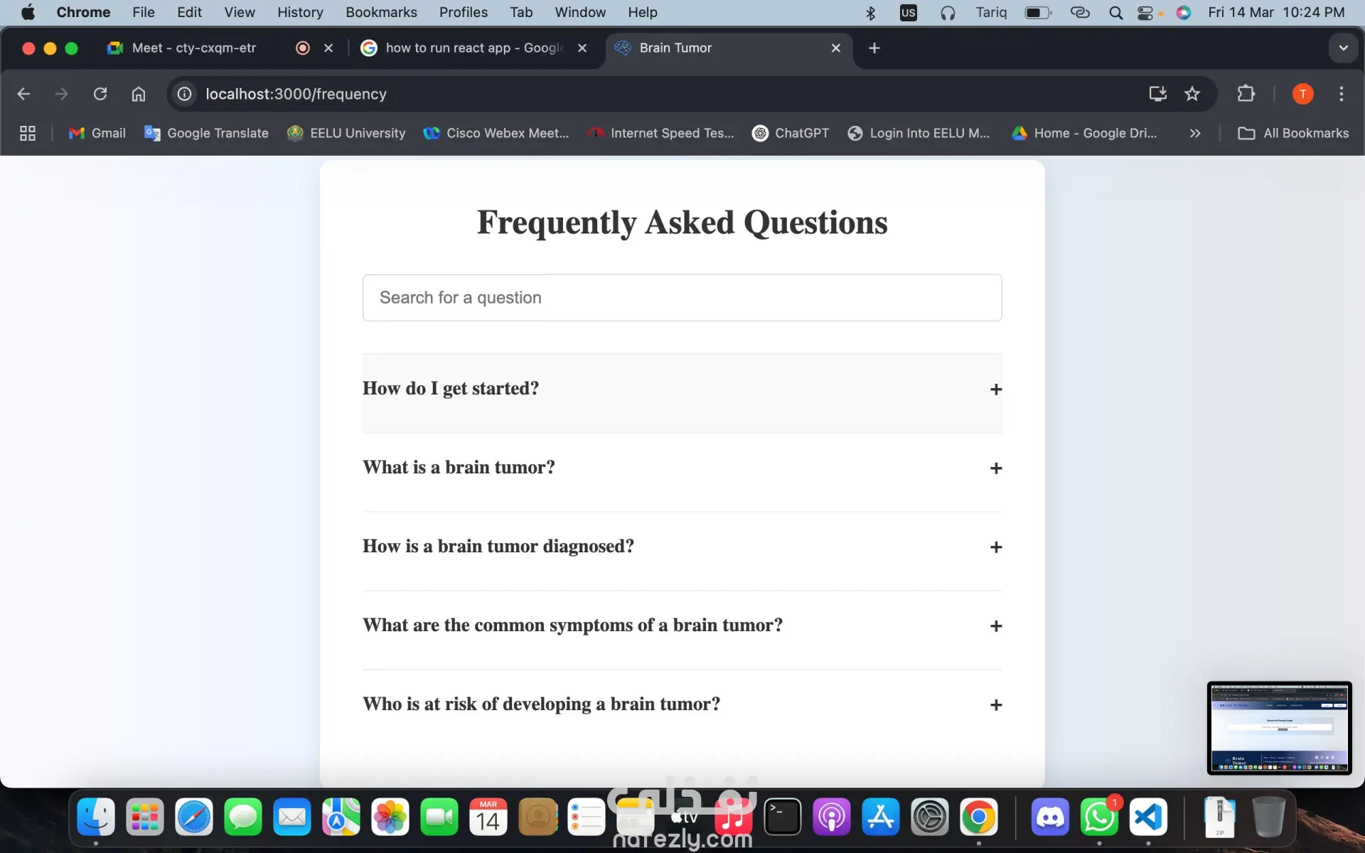Open the apps grid icon in bookmarks bar

28,133
